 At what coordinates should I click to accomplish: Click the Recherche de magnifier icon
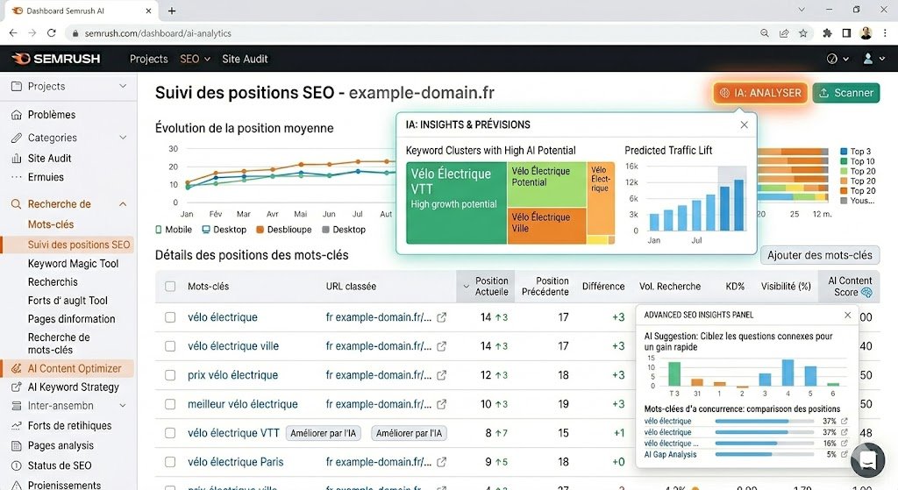click(x=17, y=203)
